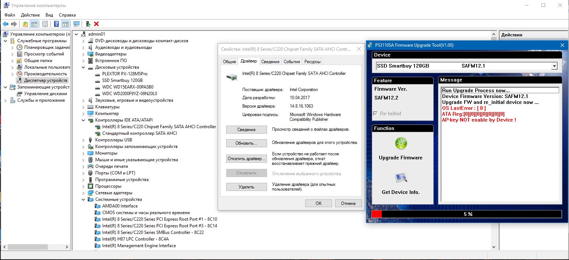Collapse the Служебные программы node
Screen dimensions: 569x260
coord(6,41)
